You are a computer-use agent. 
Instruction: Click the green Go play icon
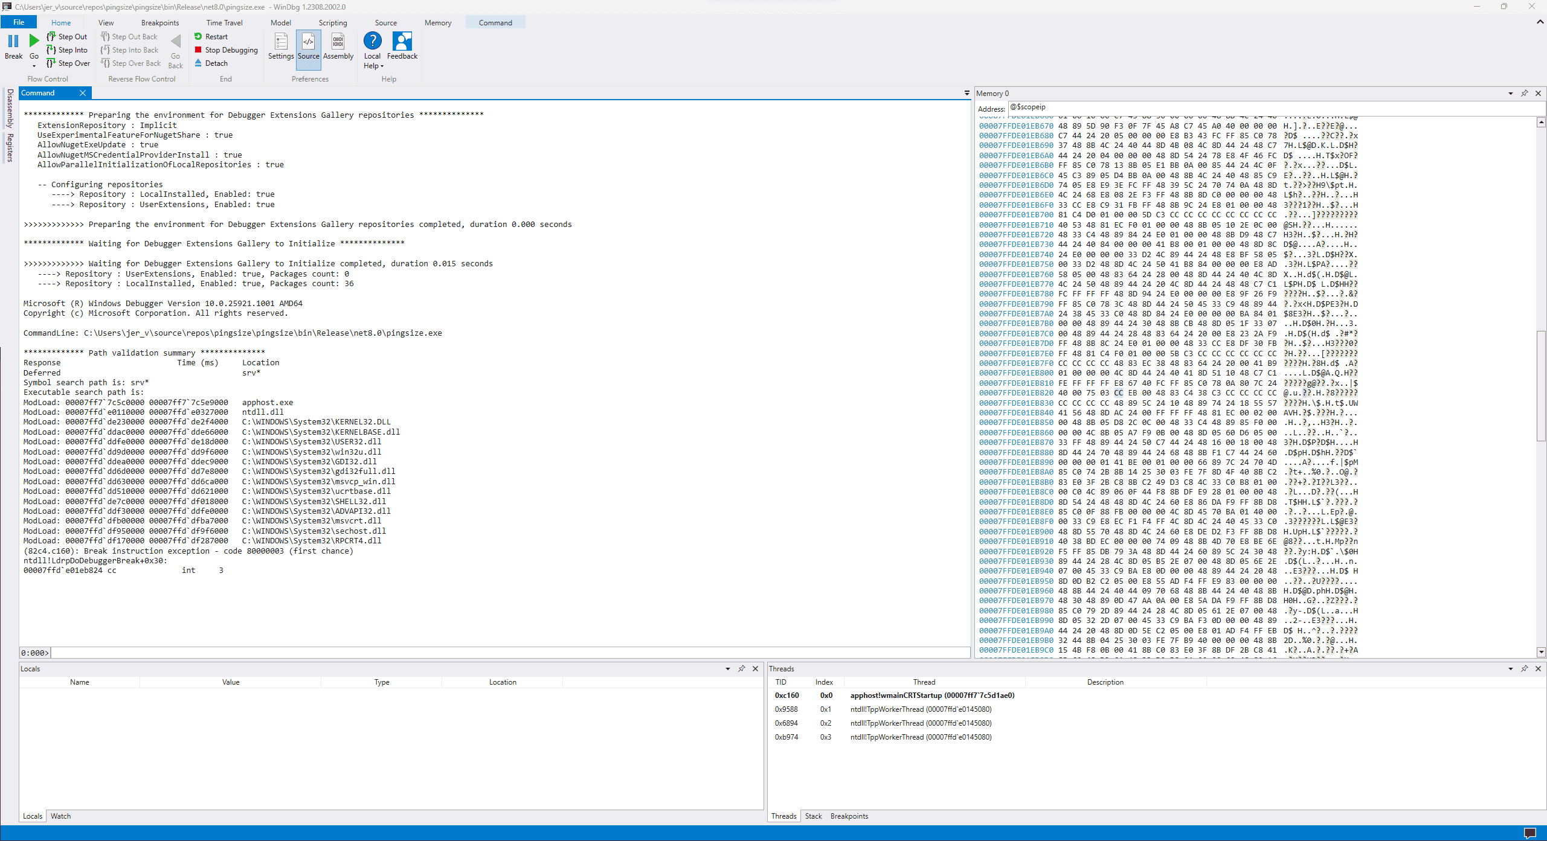point(34,41)
